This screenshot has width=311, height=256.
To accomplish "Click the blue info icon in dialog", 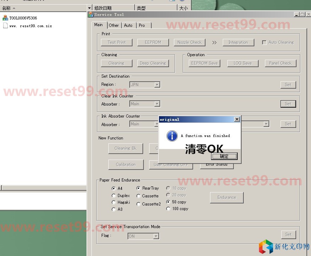I will coord(172,136).
